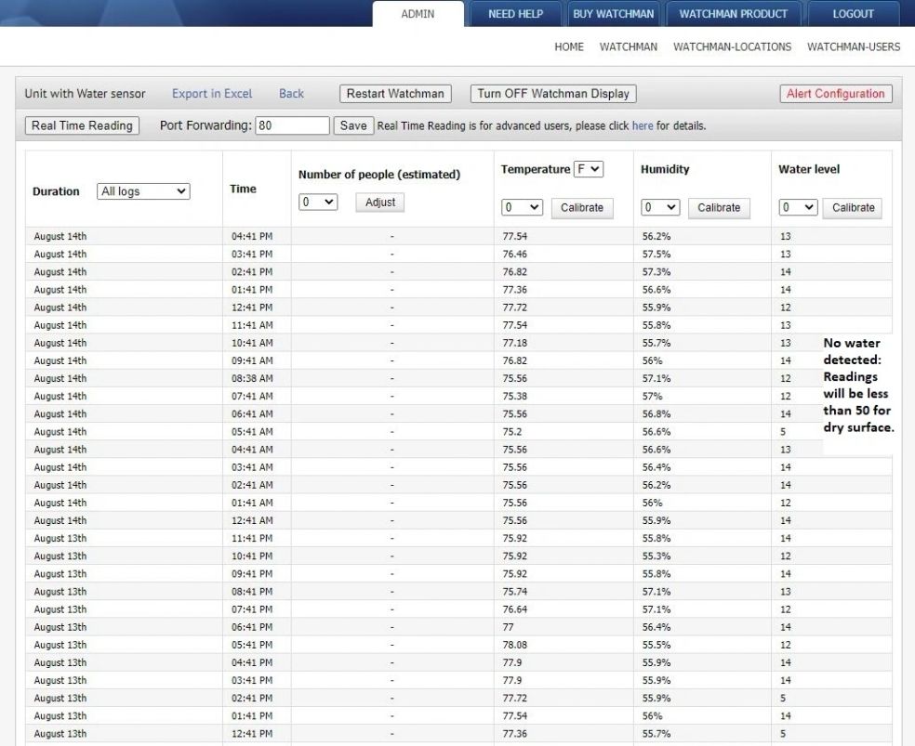Open the Temperature calibration value dropdown

[523, 207]
